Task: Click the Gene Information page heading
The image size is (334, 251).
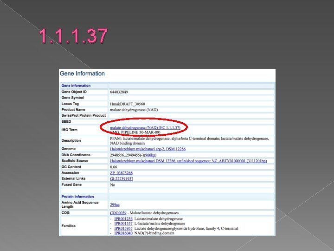Action: point(82,73)
